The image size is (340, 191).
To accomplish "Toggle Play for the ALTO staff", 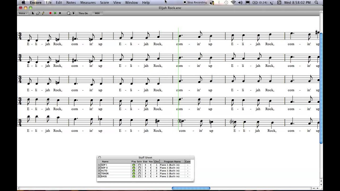I will coord(134,171).
